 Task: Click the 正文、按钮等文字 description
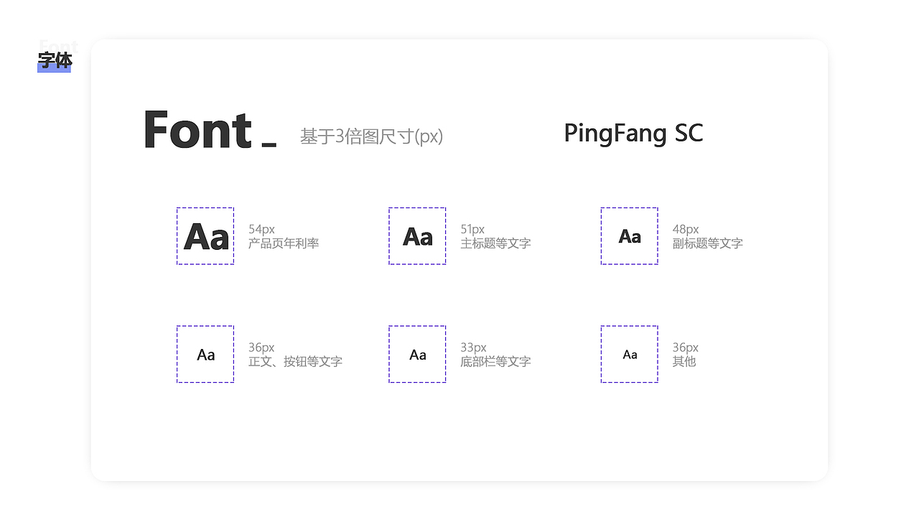pyautogui.click(x=295, y=361)
